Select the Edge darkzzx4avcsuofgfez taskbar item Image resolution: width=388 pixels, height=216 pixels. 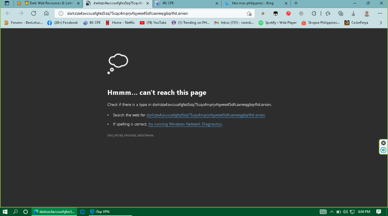coord(54,212)
